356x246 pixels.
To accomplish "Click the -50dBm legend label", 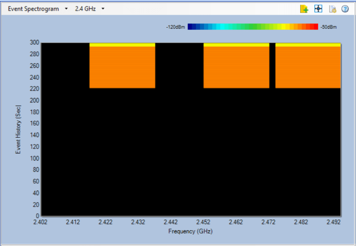I will 329,27.
